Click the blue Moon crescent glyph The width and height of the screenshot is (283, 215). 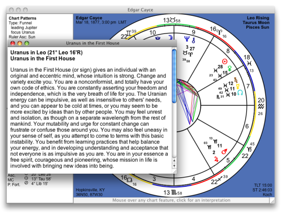coord(170,38)
